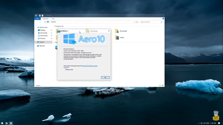Go back with the Explorer back arrow
This screenshot has width=223, height=125.
click(x=37, y=22)
